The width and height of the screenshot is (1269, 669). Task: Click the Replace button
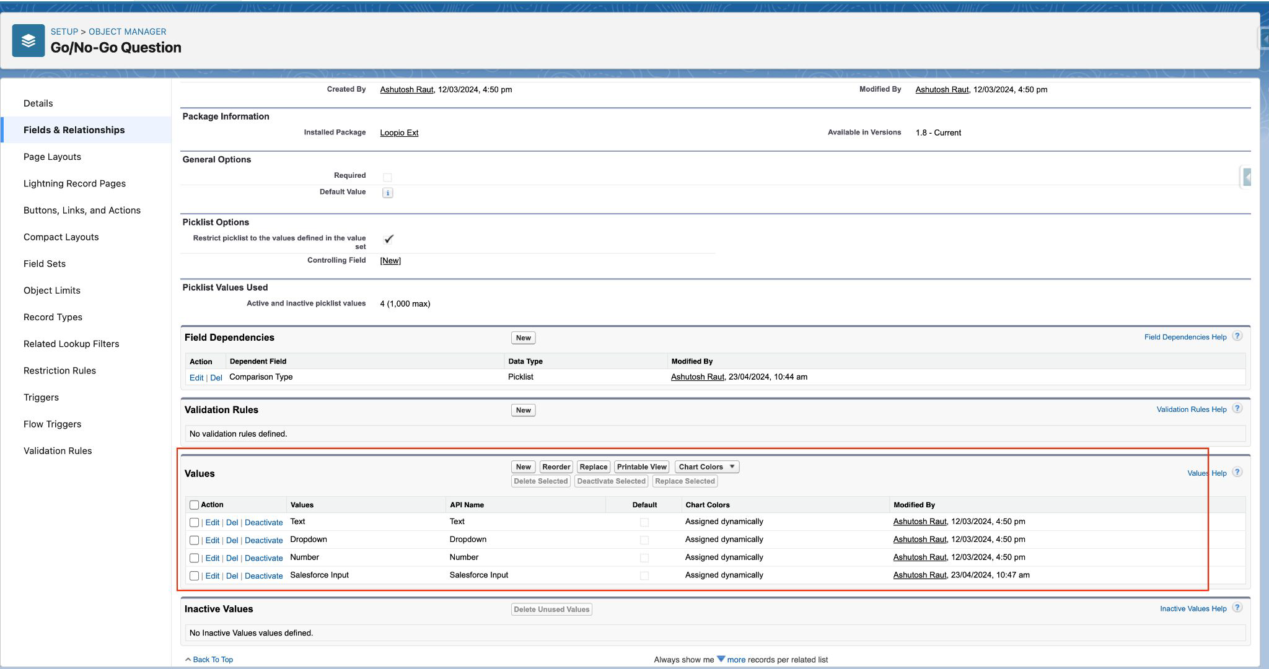[593, 467]
